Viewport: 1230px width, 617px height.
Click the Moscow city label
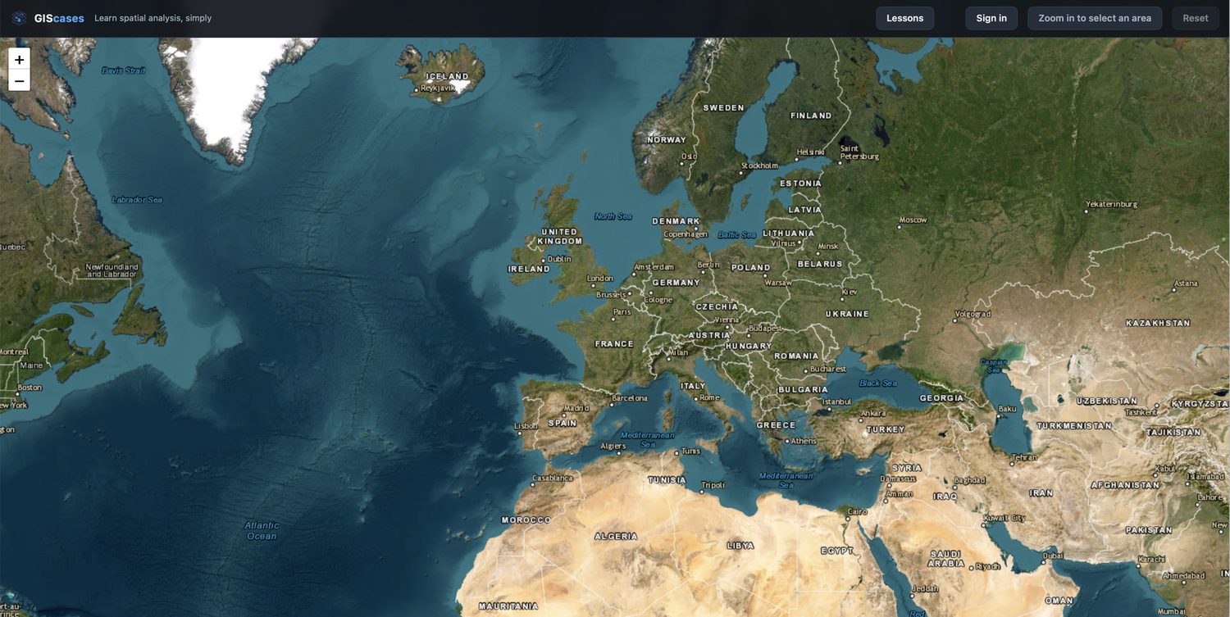913,220
